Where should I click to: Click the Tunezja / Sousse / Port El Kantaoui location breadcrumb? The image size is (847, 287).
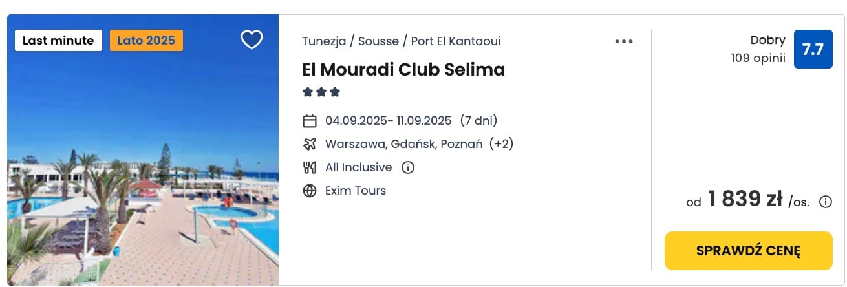click(402, 41)
